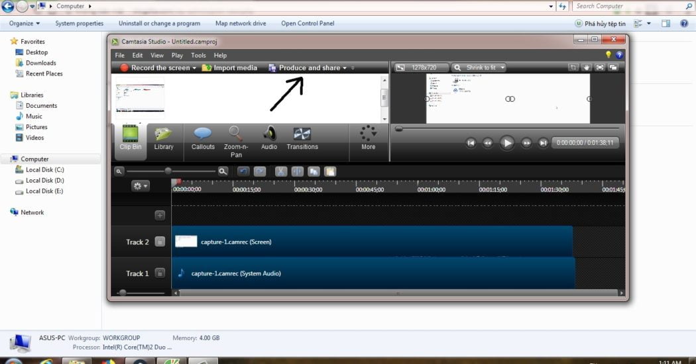The width and height of the screenshot is (696, 364).
Task: Toggle the Explorer preview pane button
Action: (x=666, y=24)
